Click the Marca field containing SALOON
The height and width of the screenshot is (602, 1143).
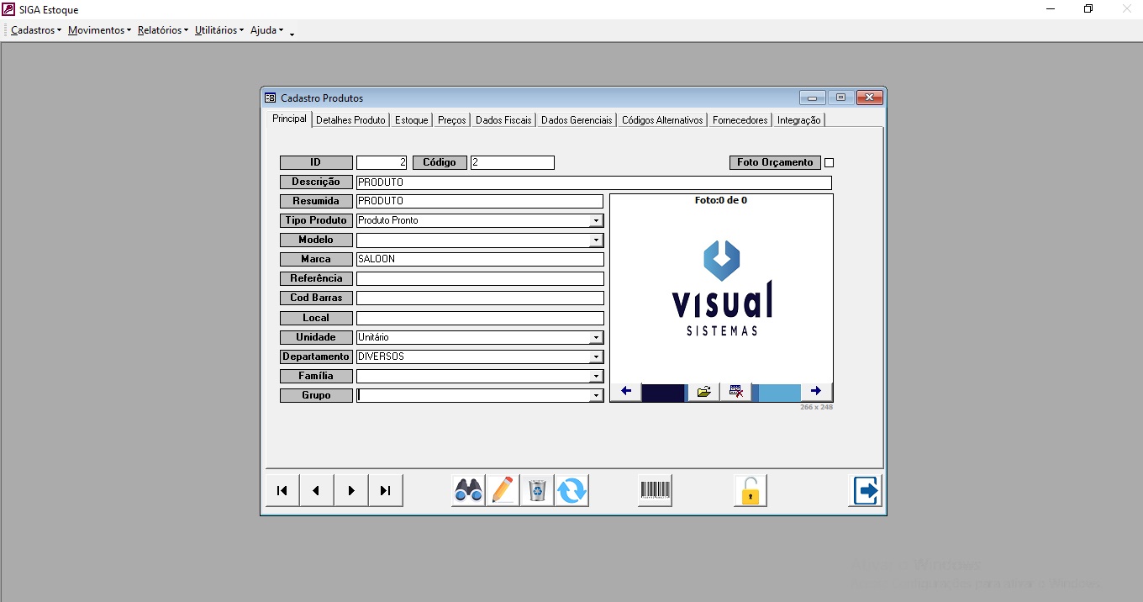coord(480,260)
